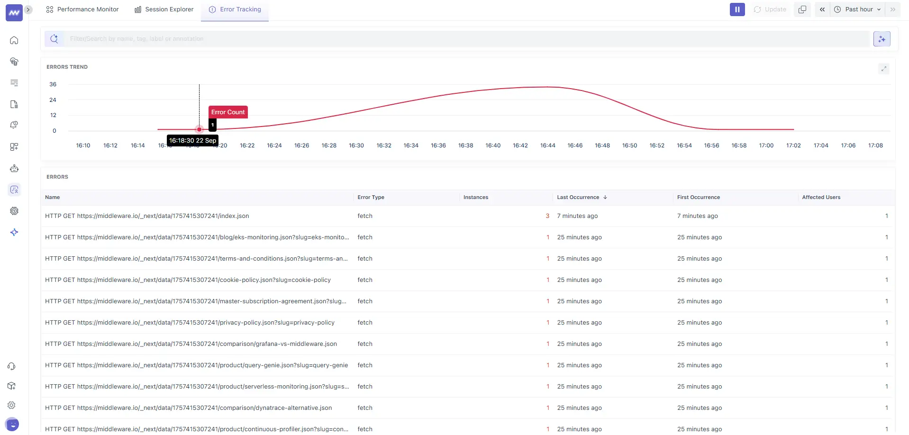Image resolution: width=909 pixels, height=435 pixels.
Task: Click the Update refresh button
Action: pos(769,9)
